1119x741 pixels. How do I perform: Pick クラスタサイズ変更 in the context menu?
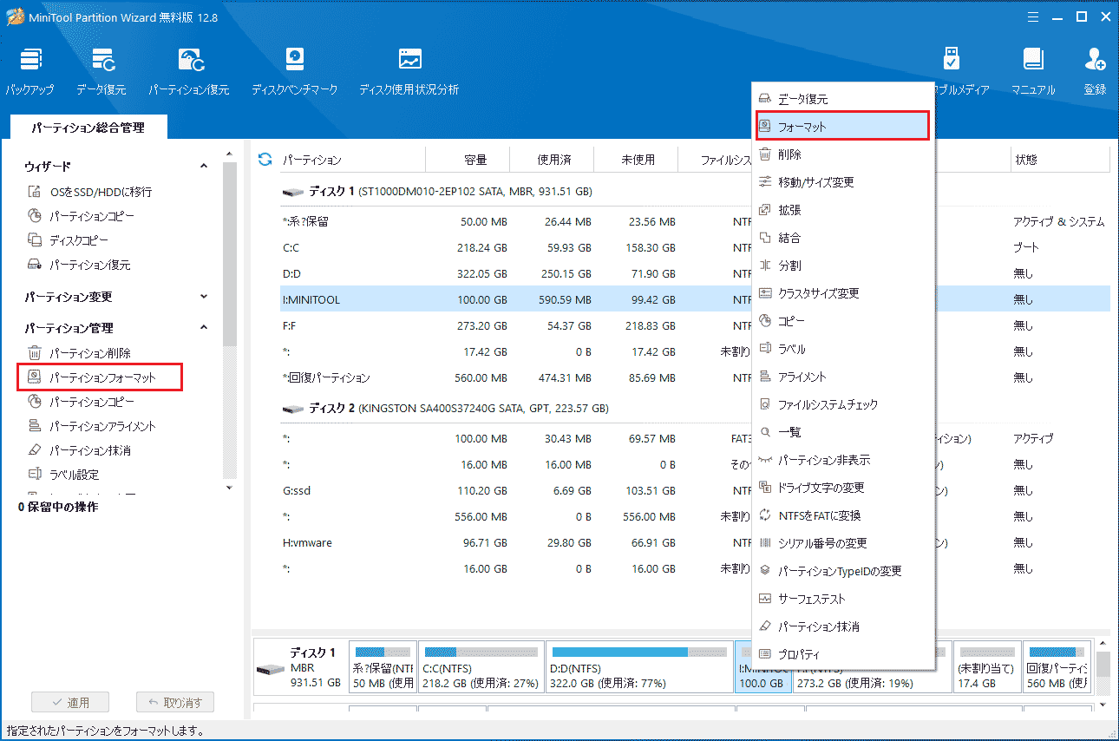pyautogui.click(x=843, y=293)
